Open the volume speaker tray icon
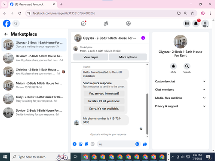Viewport: 215px width, 161px height. [183, 157]
